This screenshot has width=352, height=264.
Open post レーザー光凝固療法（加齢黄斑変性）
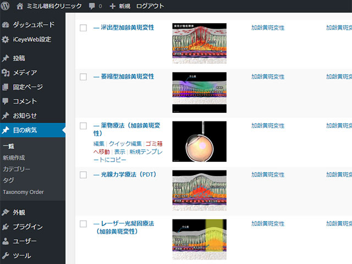[124, 227]
